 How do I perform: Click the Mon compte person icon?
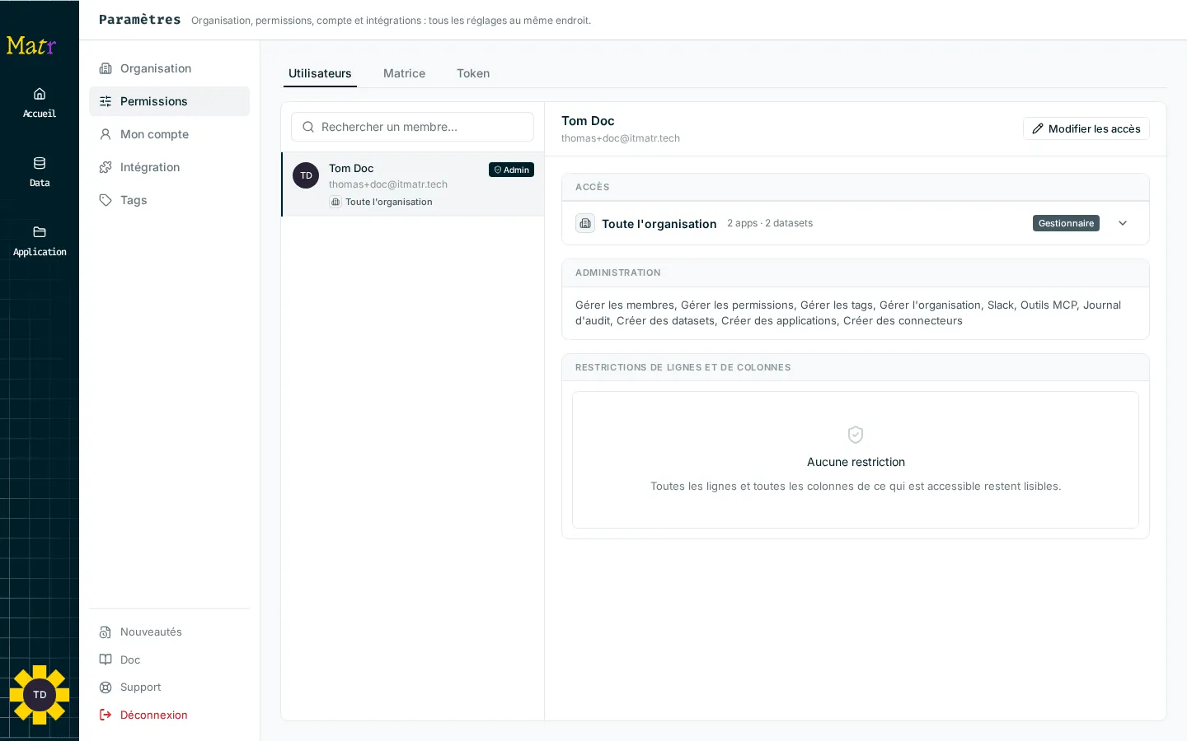(x=106, y=134)
